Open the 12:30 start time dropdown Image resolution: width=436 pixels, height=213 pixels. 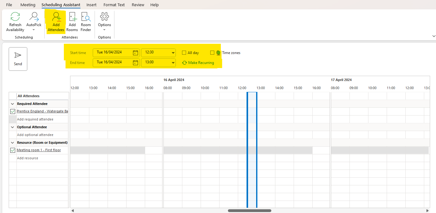click(x=173, y=53)
